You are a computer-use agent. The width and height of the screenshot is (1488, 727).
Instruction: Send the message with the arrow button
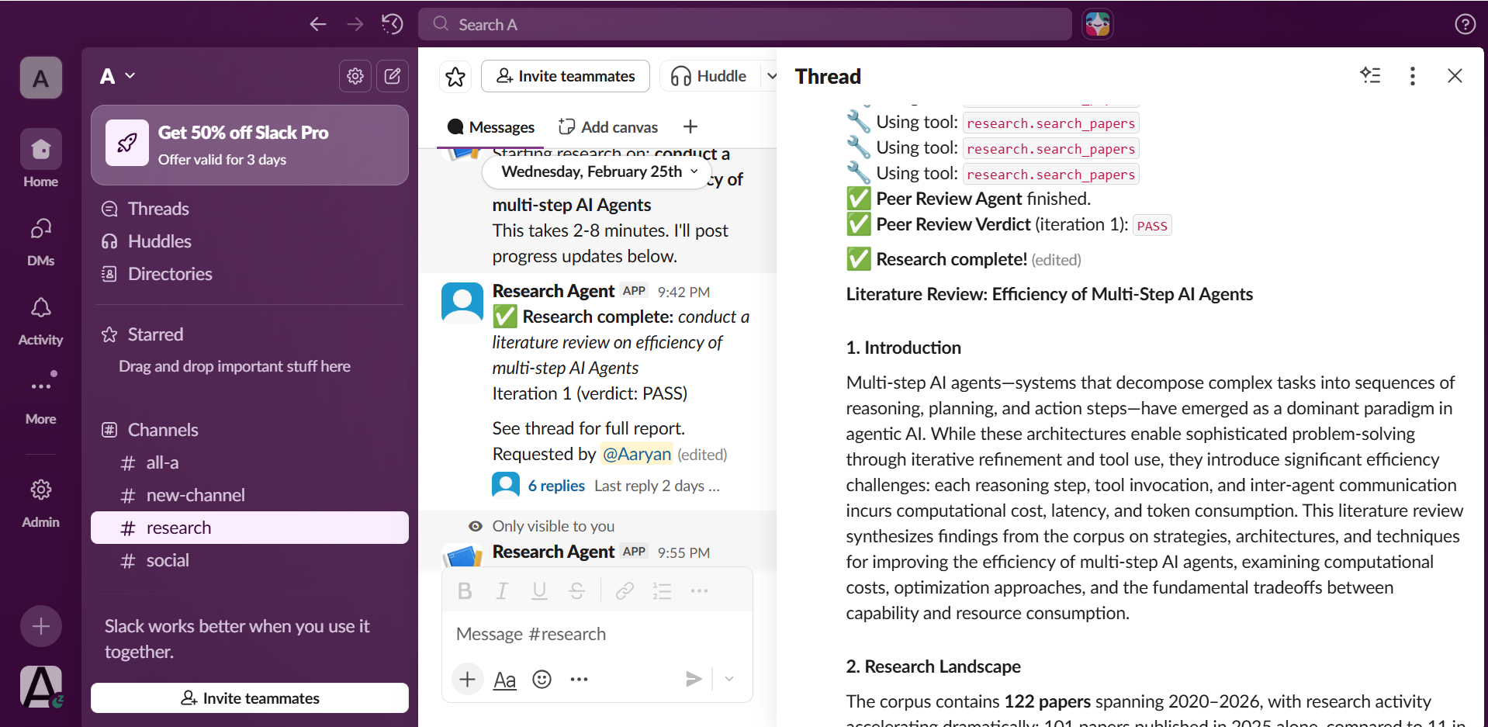[x=694, y=680]
